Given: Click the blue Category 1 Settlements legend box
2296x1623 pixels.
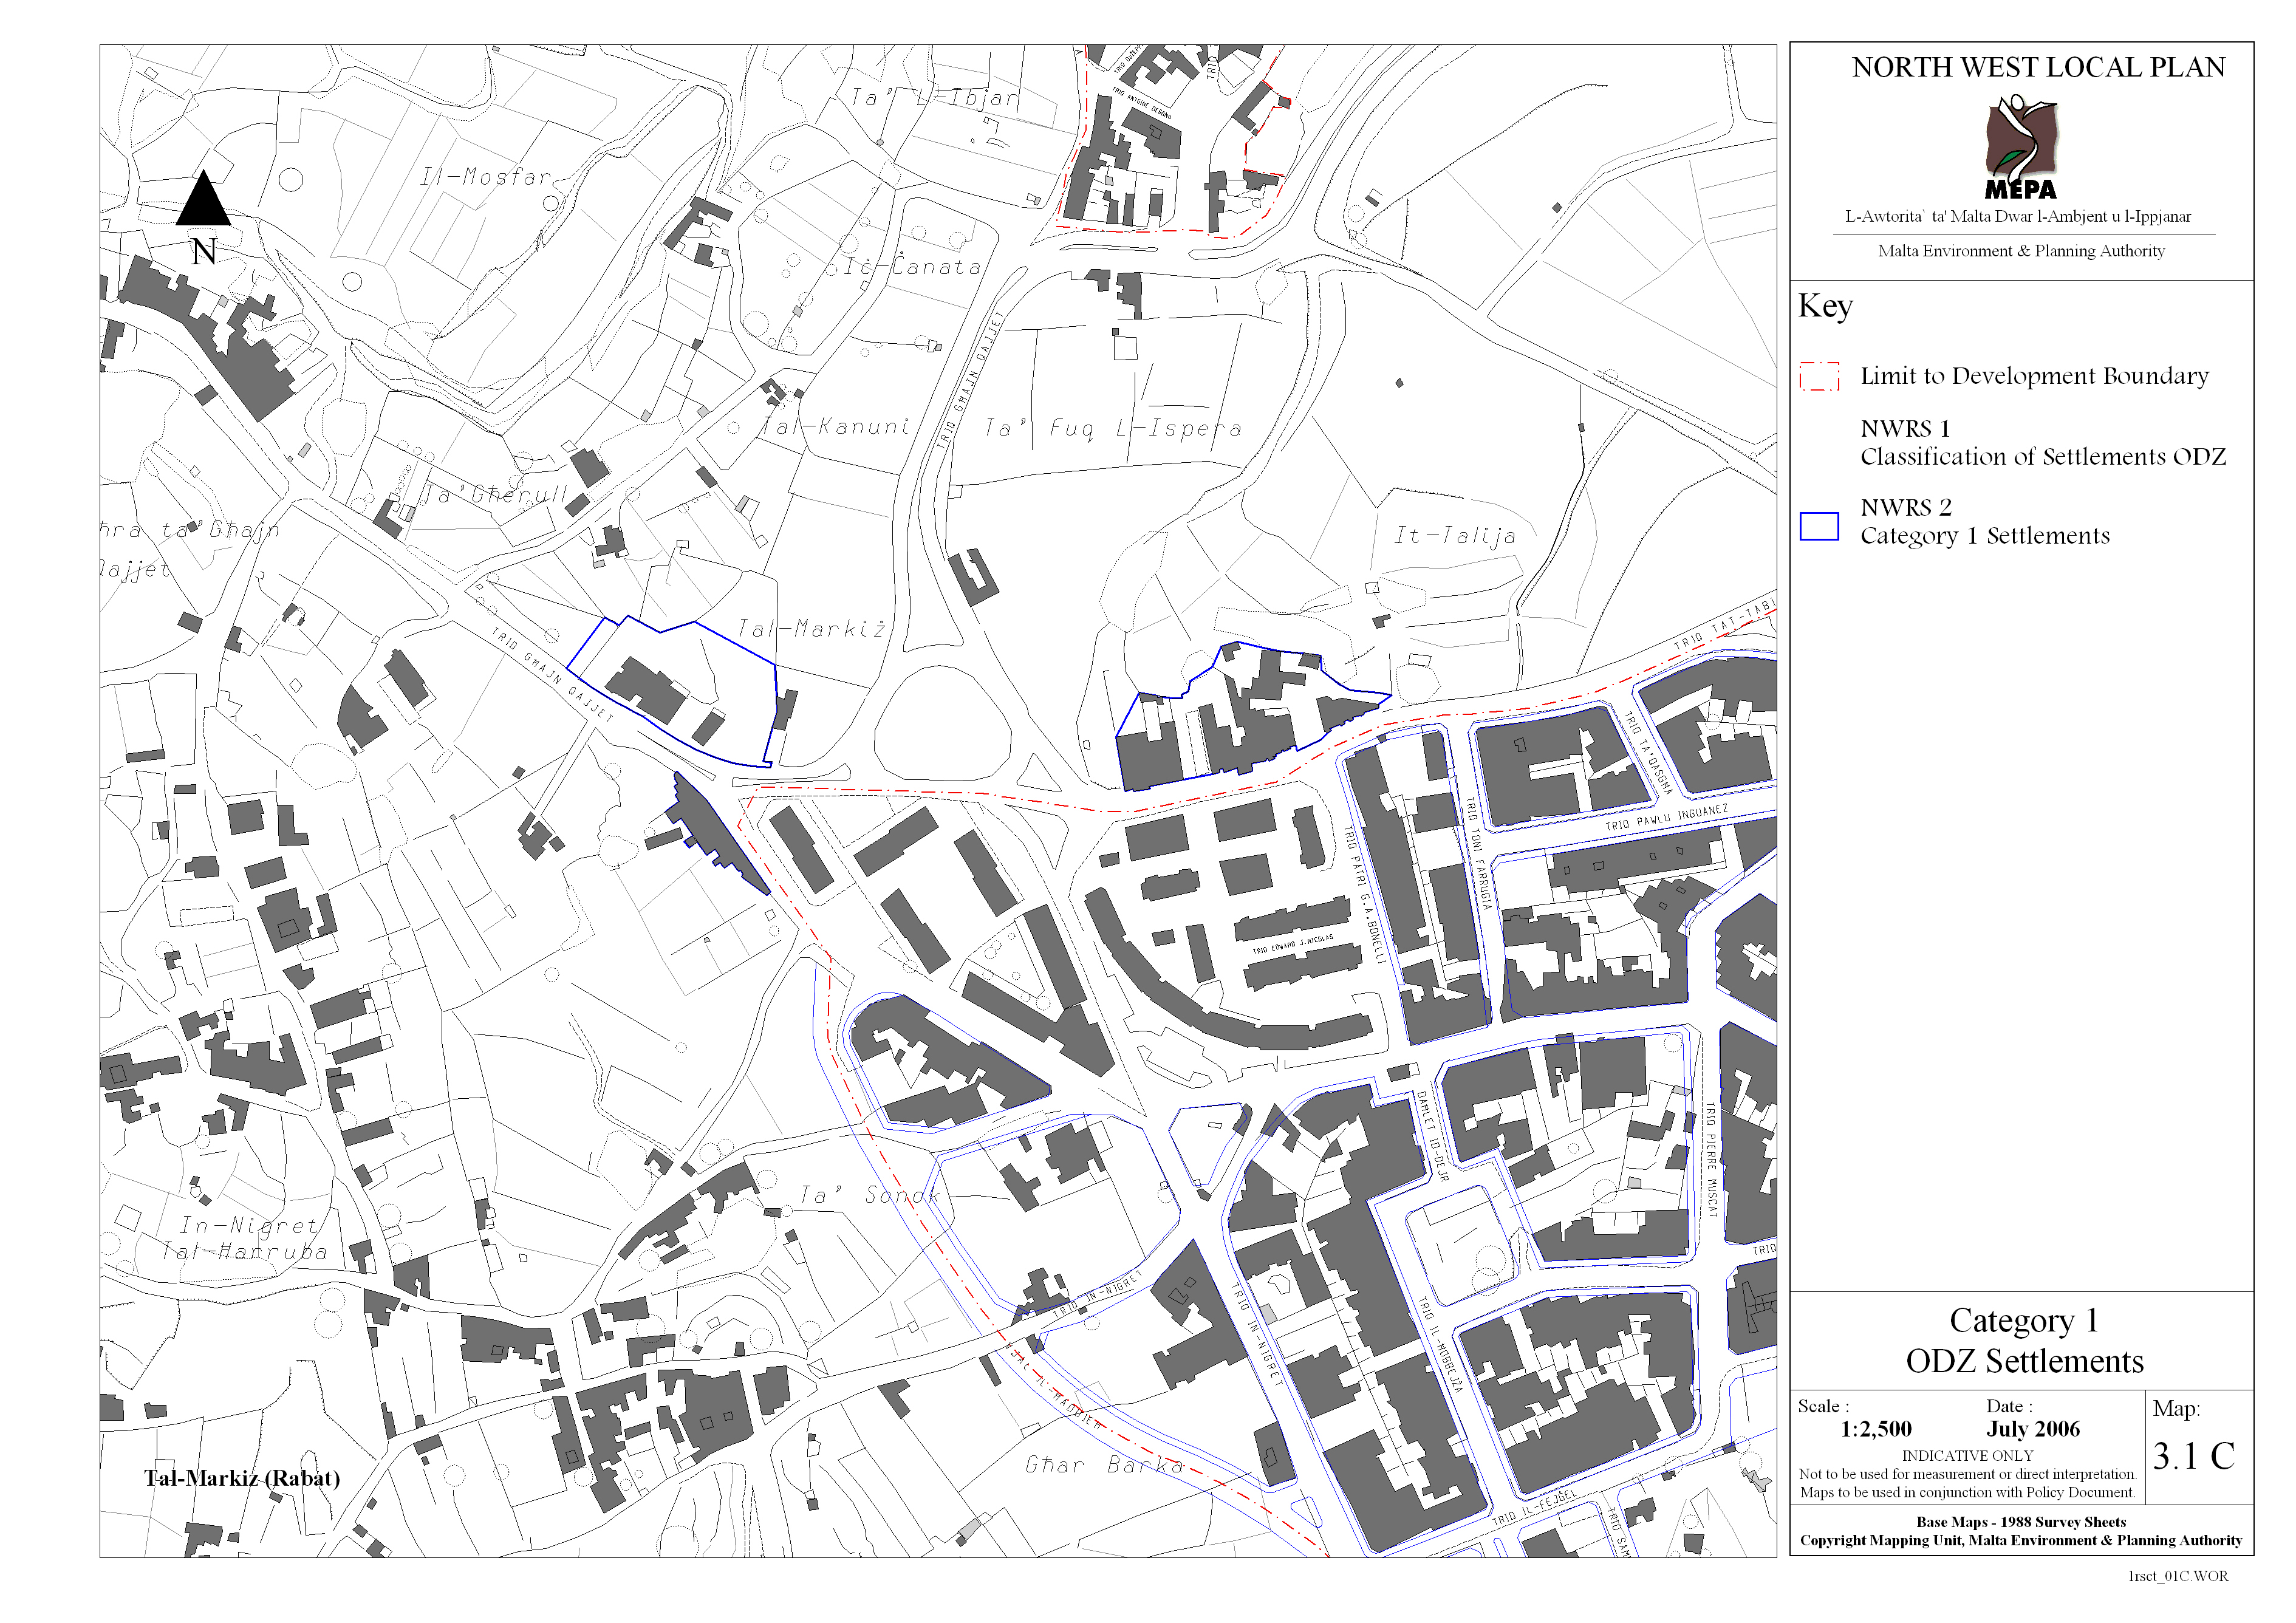Looking at the screenshot, I should click(1819, 526).
